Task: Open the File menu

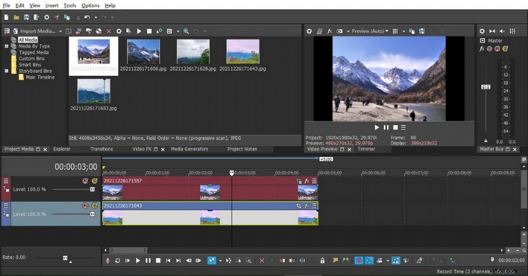Action: click(7, 5)
